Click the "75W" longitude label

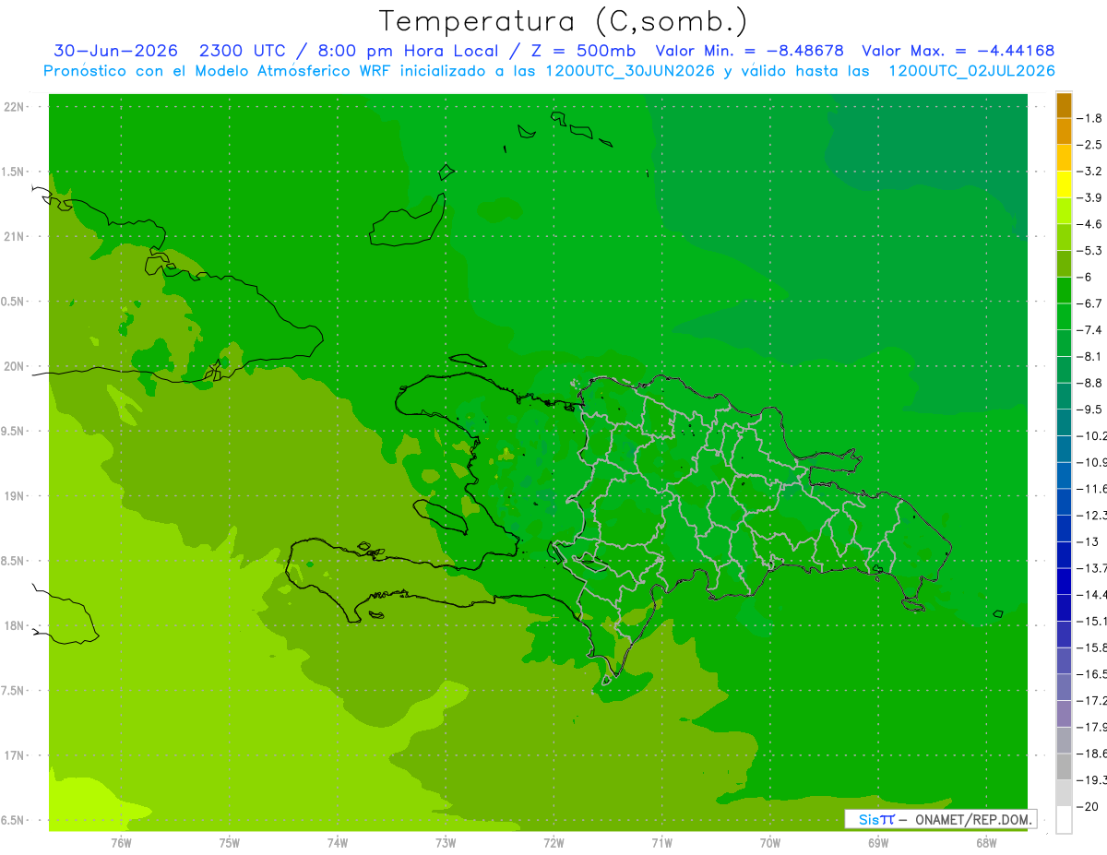pos(230,842)
